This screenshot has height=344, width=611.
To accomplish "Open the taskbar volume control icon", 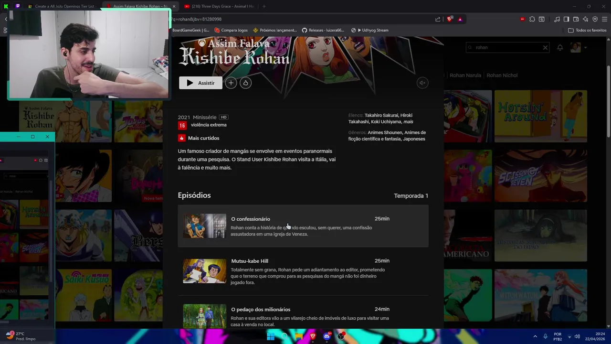I will tap(577, 336).
